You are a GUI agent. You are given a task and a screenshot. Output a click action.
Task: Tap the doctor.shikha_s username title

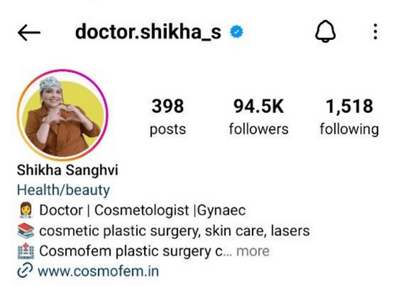tap(148, 31)
